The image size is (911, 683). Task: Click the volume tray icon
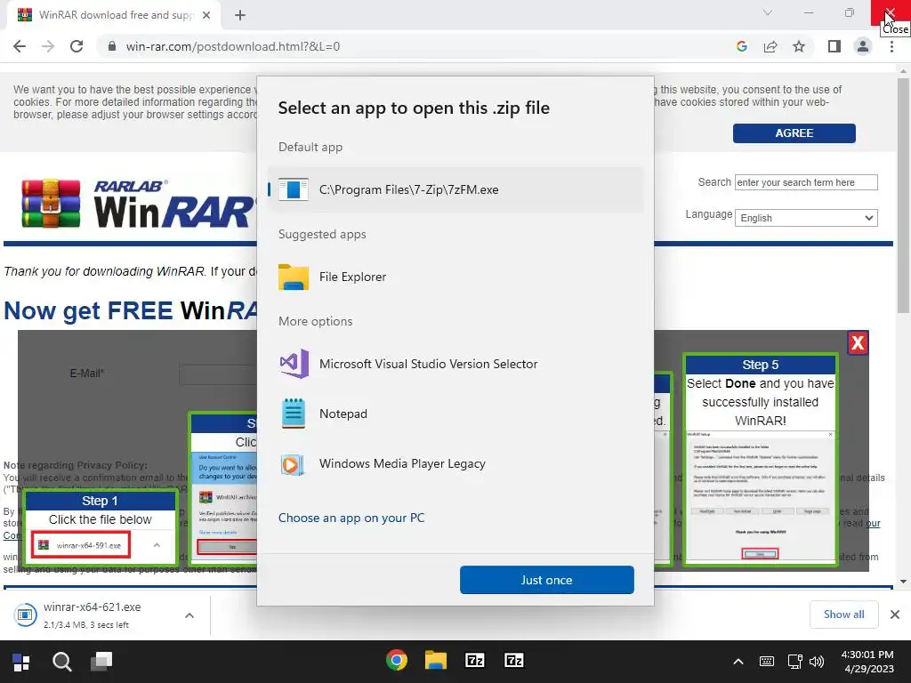(817, 662)
